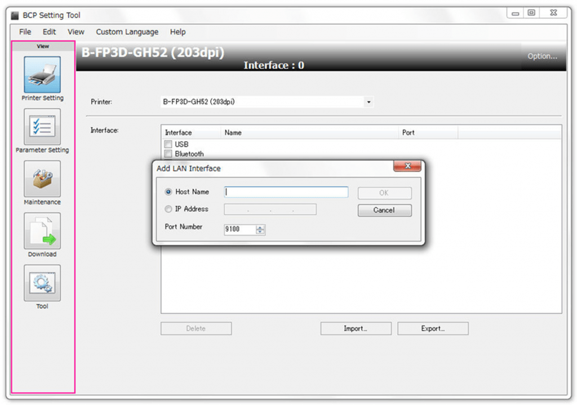This screenshot has height=405, width=577.
Task: Increase the Port Number with the spinner
Action: coord(260,227)
